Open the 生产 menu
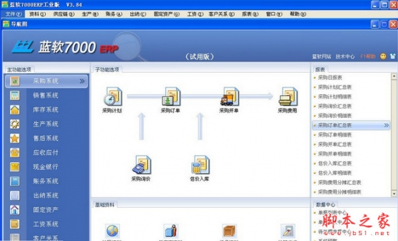Viewport: 398px width, 241px height. [90, 14]
